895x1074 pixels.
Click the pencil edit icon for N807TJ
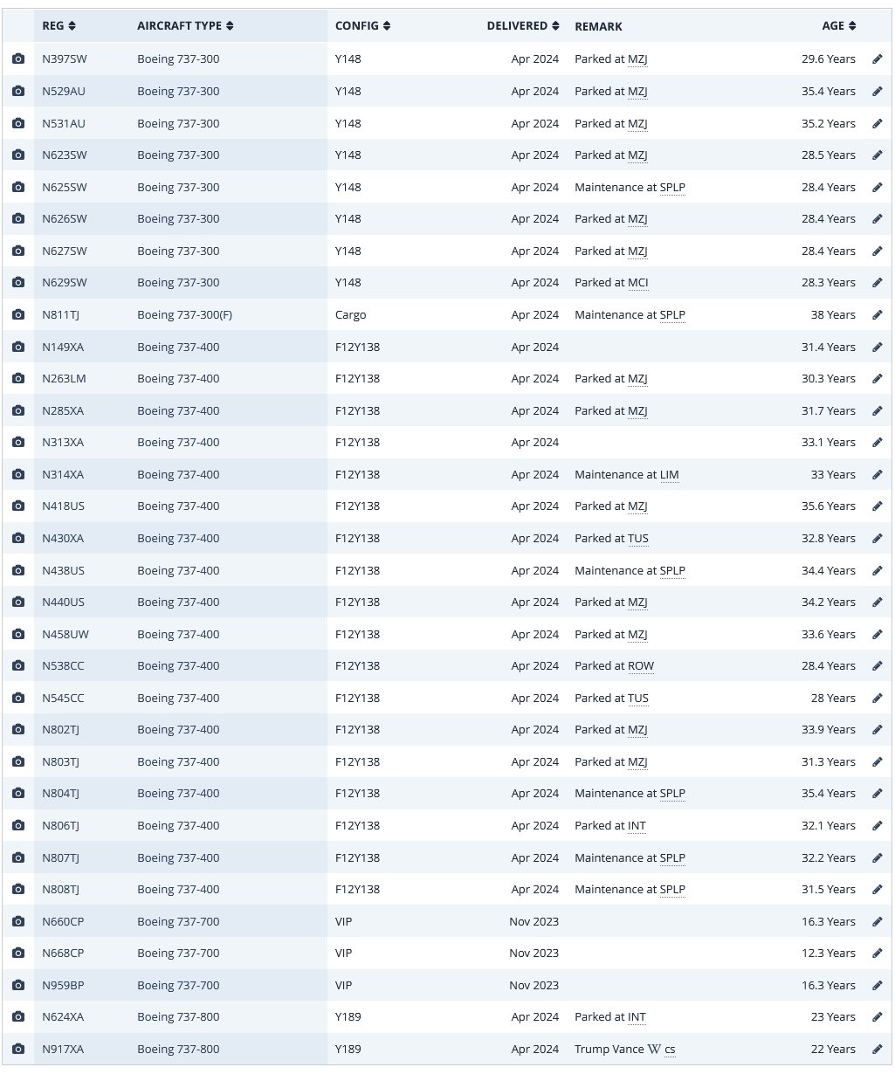tap(878, 857)
